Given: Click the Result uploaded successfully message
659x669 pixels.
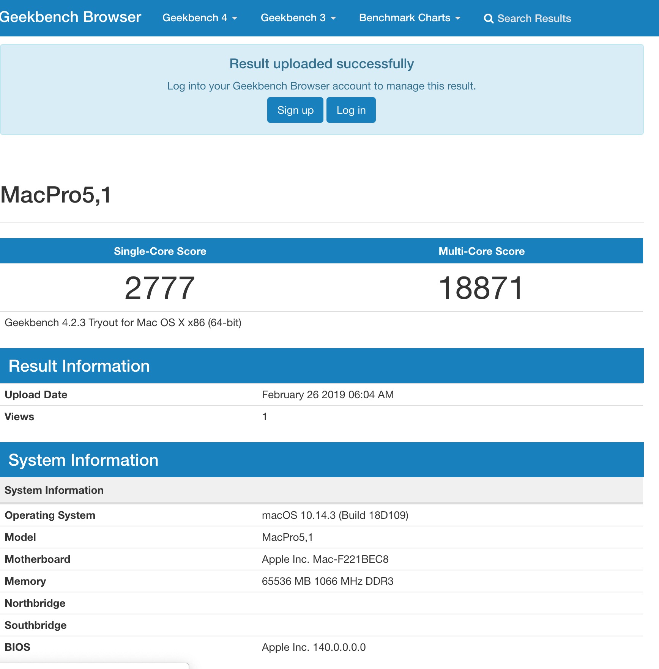Looking at the screenshot, I should point(322,64).
